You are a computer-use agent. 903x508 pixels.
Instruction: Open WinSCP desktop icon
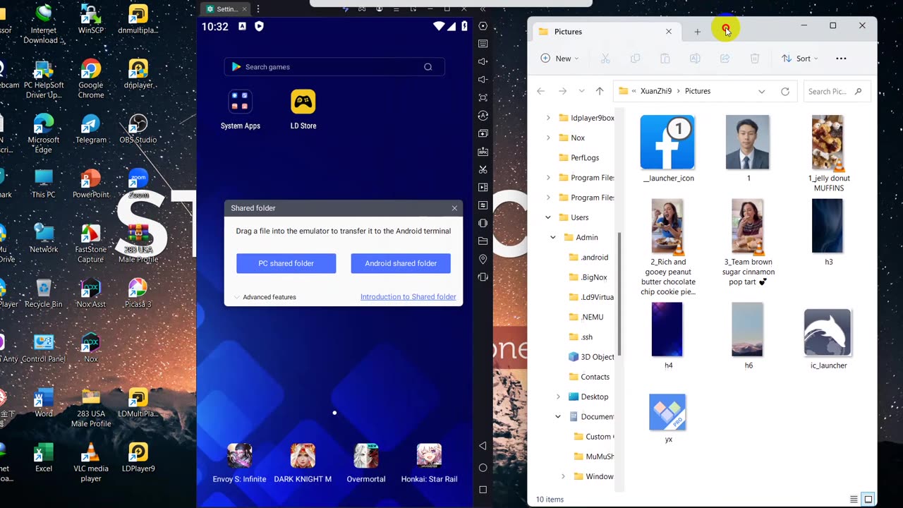click(90, 19)
